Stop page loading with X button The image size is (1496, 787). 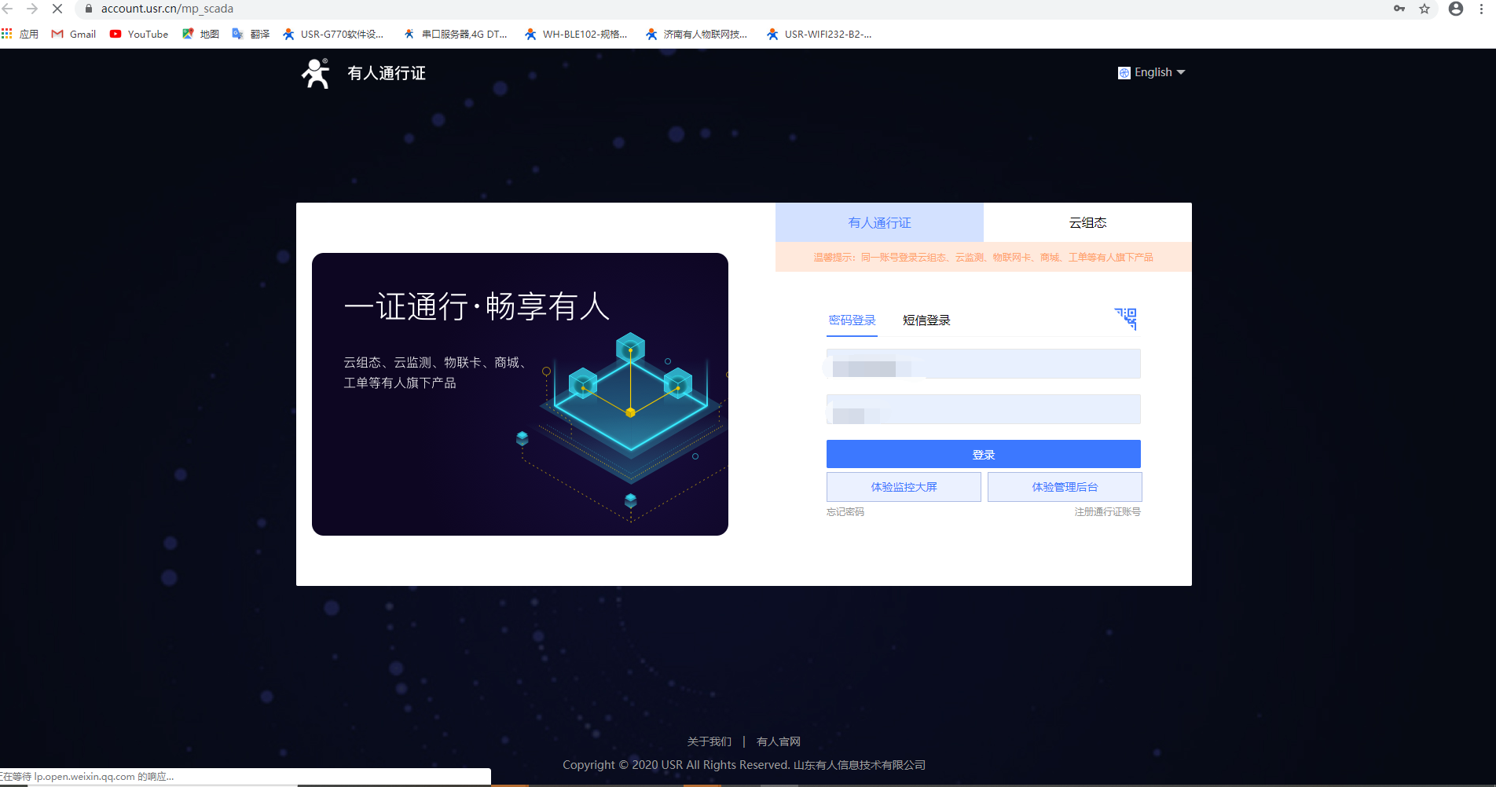click(57, 9)
